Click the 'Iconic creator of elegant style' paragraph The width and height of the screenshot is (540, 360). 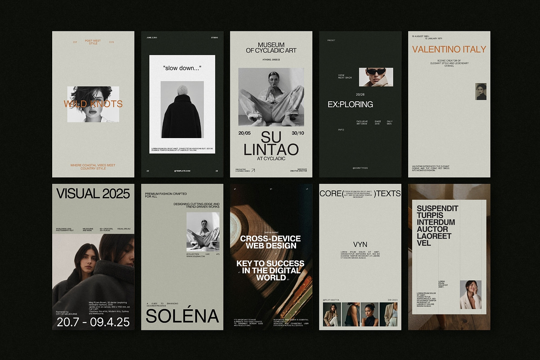[449, 63]
